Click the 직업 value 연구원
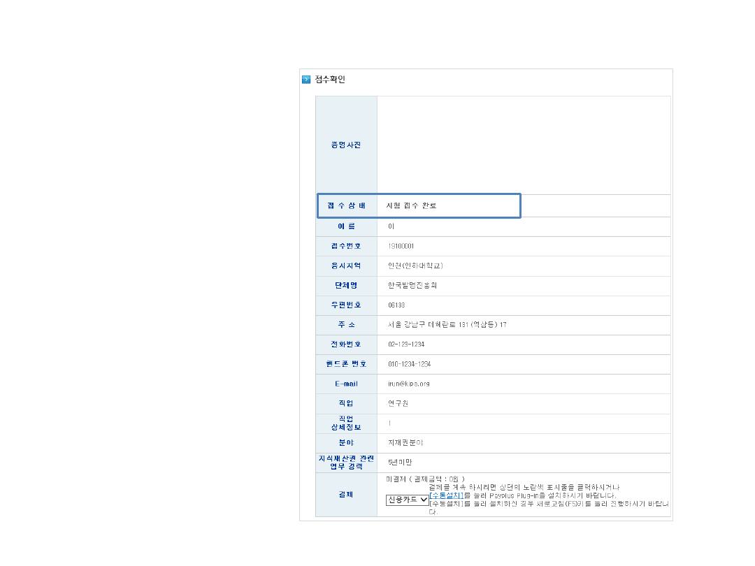755x566 pixels. 398,403
